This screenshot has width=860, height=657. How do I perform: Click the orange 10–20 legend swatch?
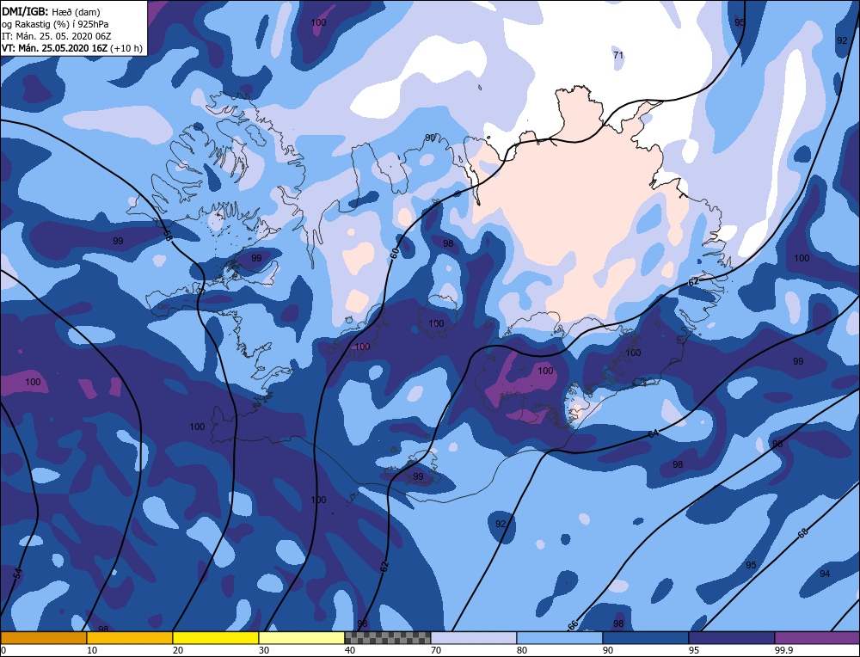[x=130, y=638]
